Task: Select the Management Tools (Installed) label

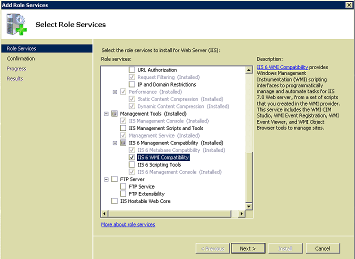Action: 153,113
